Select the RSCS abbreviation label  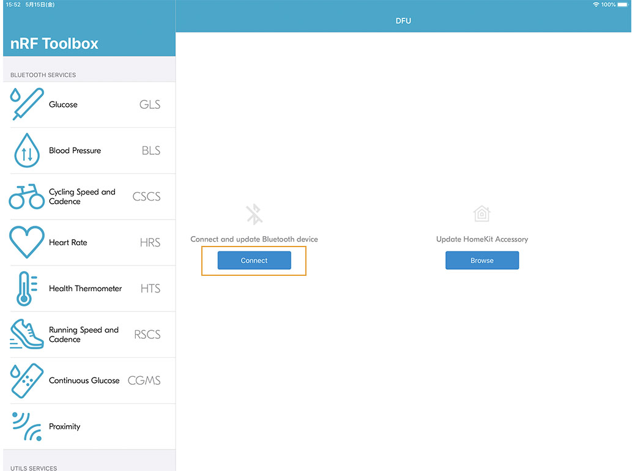pyautogui.click(x=147, y=335)
